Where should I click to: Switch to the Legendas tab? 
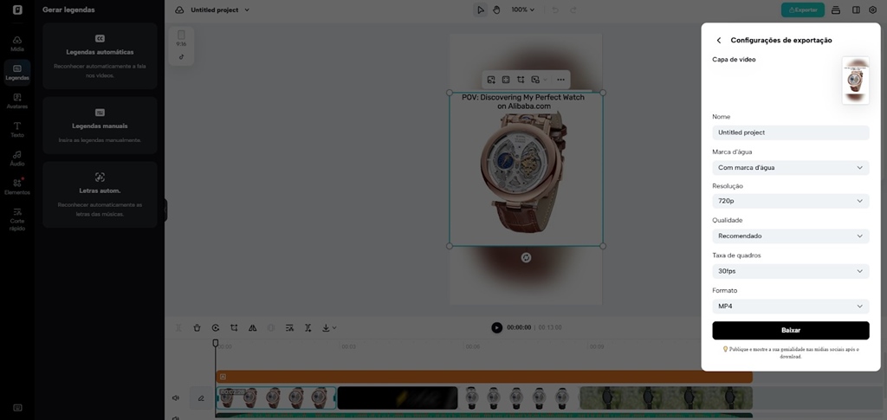click(x=17, y=72)
